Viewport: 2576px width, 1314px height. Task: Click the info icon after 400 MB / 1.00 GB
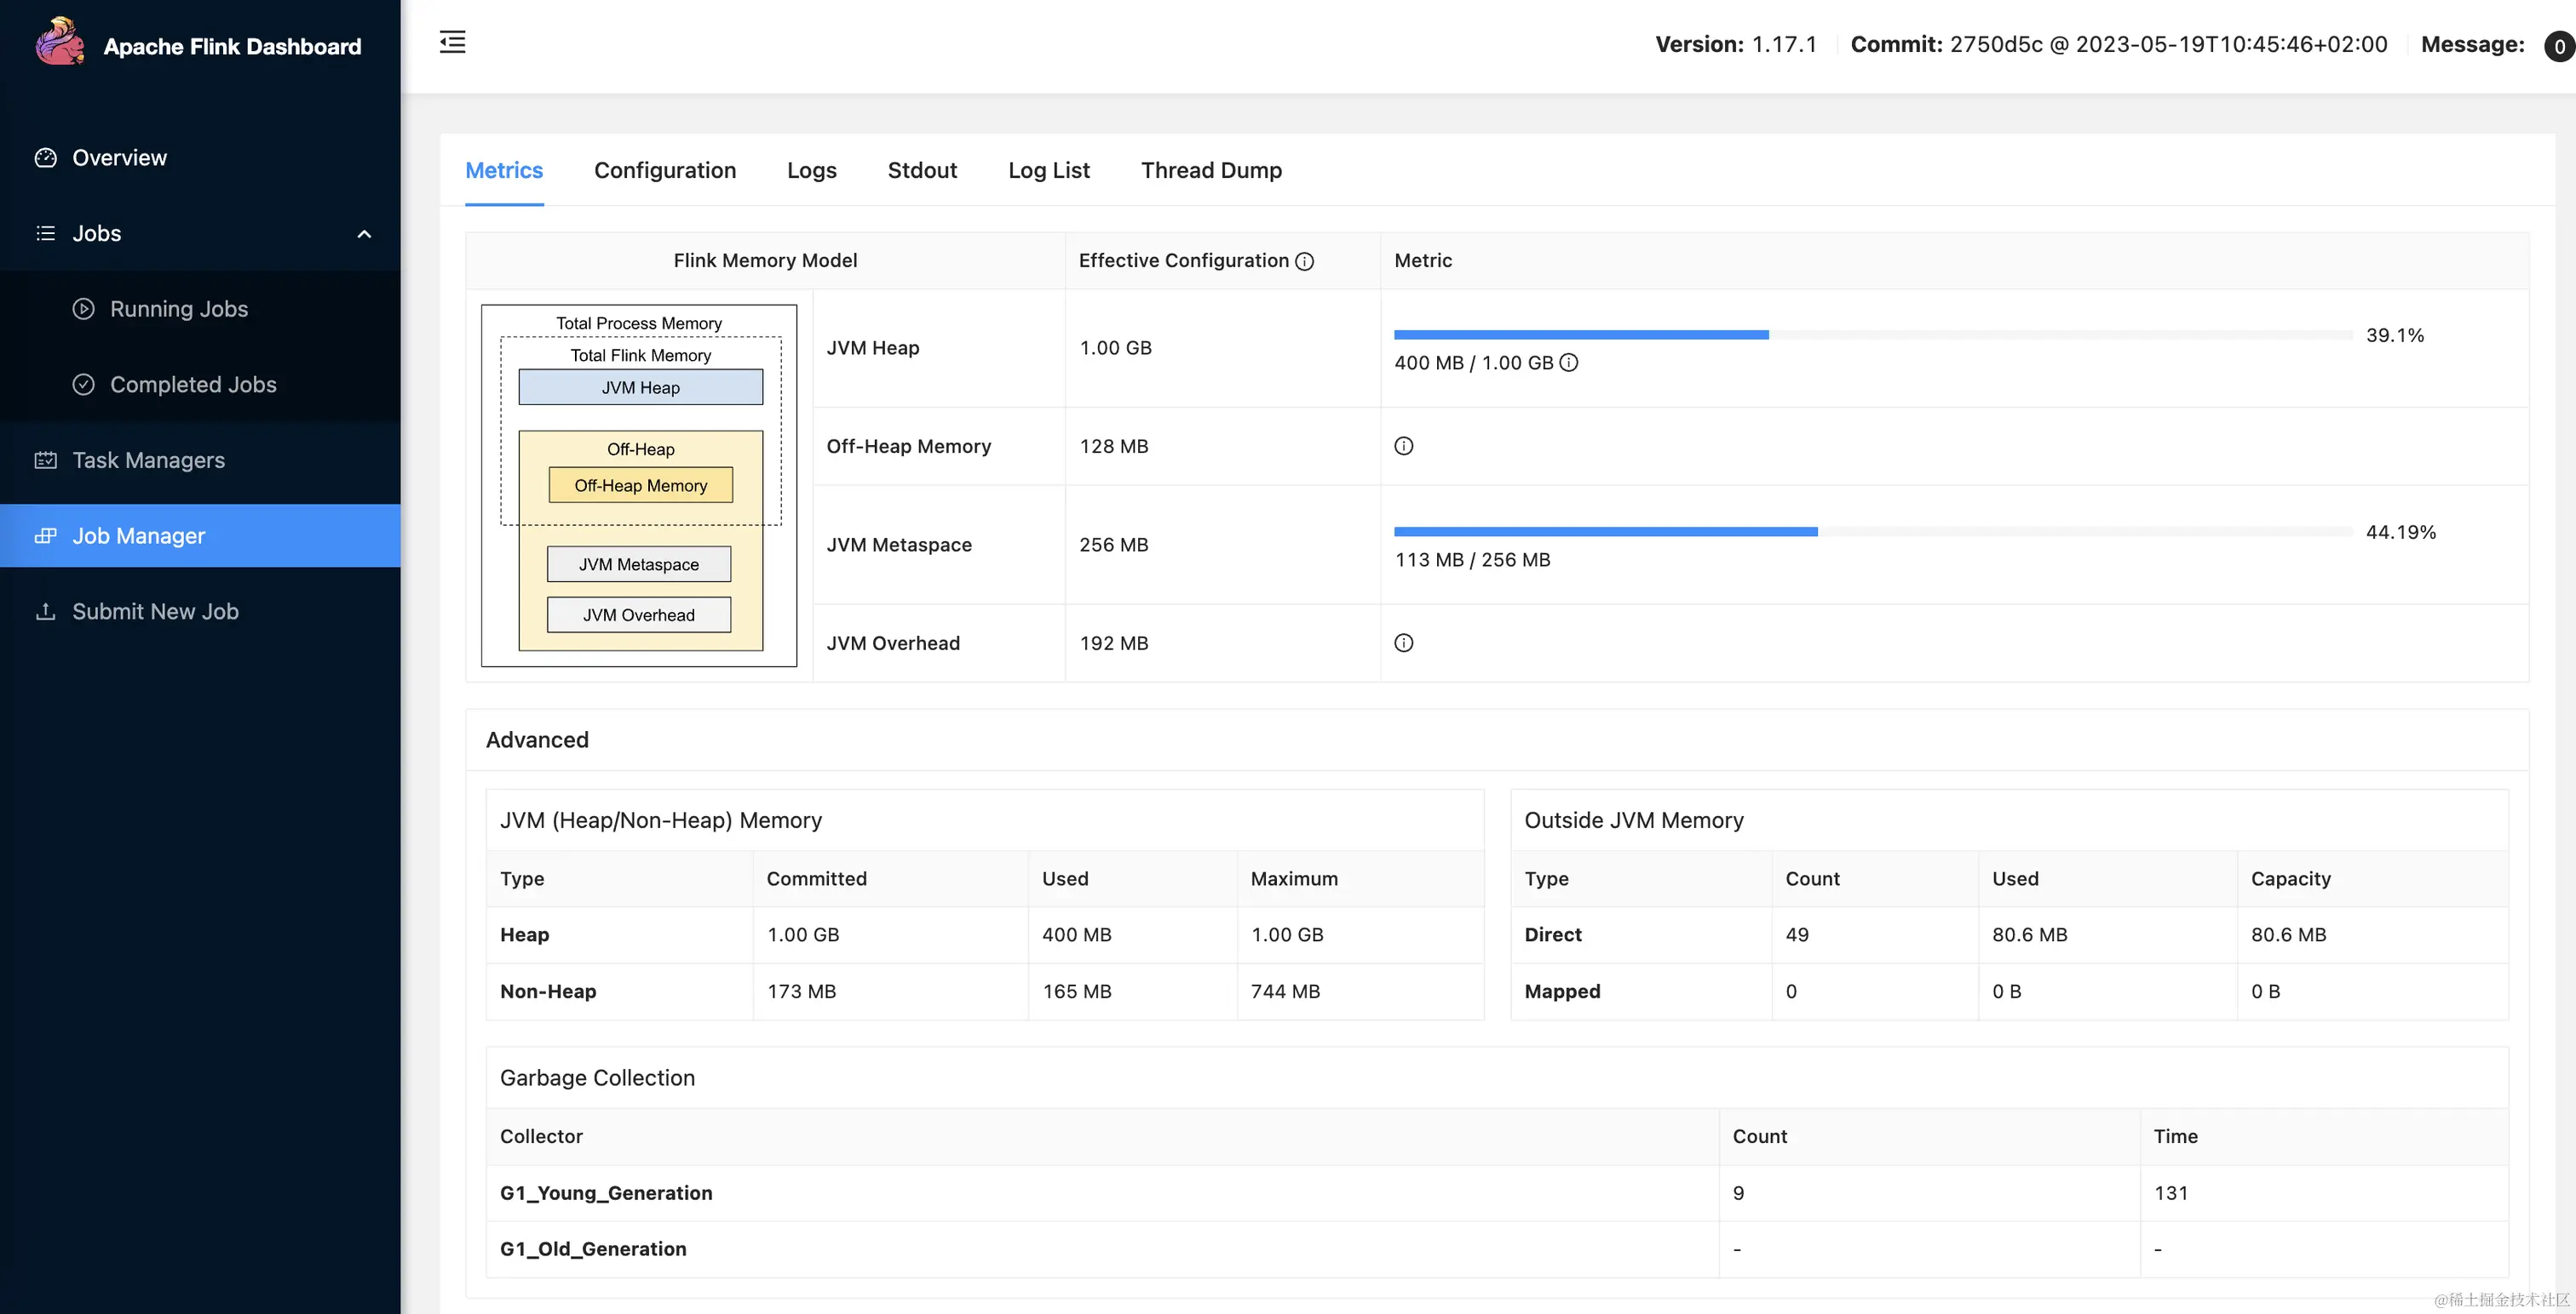(1569, 363)
